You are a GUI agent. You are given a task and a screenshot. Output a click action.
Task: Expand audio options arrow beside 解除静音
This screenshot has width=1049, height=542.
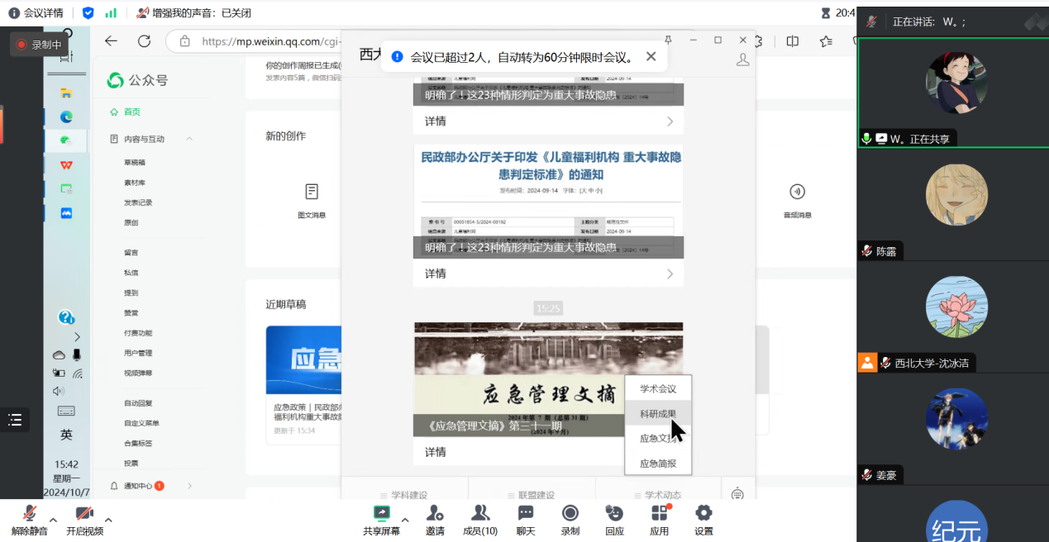pos(54,521)
